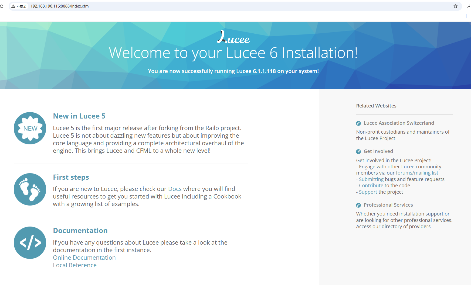Viewport: 471px width, 285px height.
Task: Click the Lucee logo in banner
Action: pyautogui.click(x=233, y=37)
